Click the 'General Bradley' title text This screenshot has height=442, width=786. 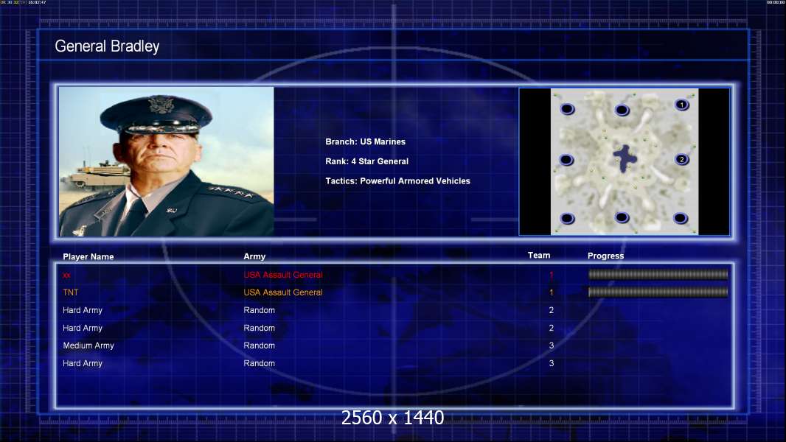tap(107, 46)
